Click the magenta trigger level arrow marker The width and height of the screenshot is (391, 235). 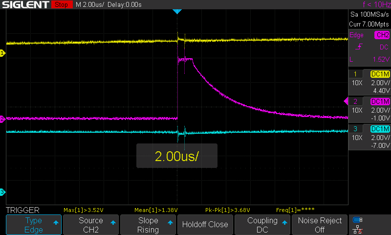(346, 101)
